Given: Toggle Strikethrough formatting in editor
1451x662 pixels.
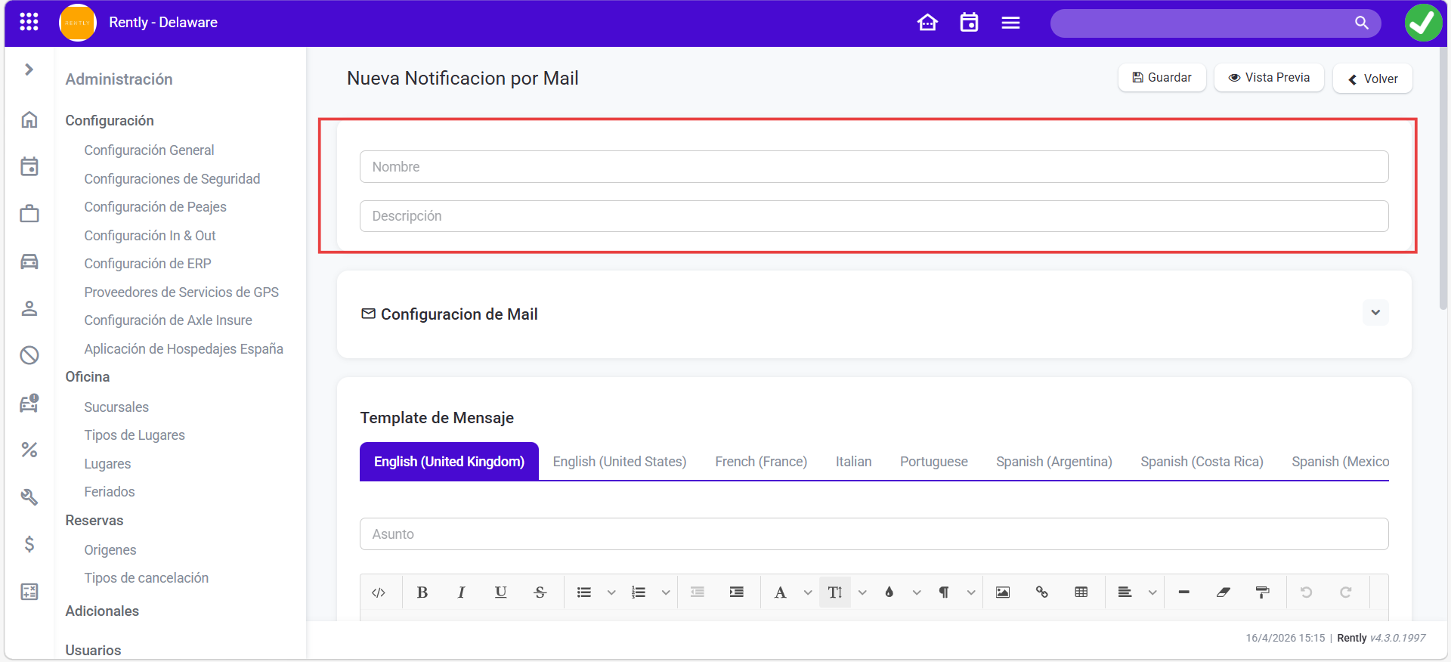Looking at the screenshot, I should 540,592.
